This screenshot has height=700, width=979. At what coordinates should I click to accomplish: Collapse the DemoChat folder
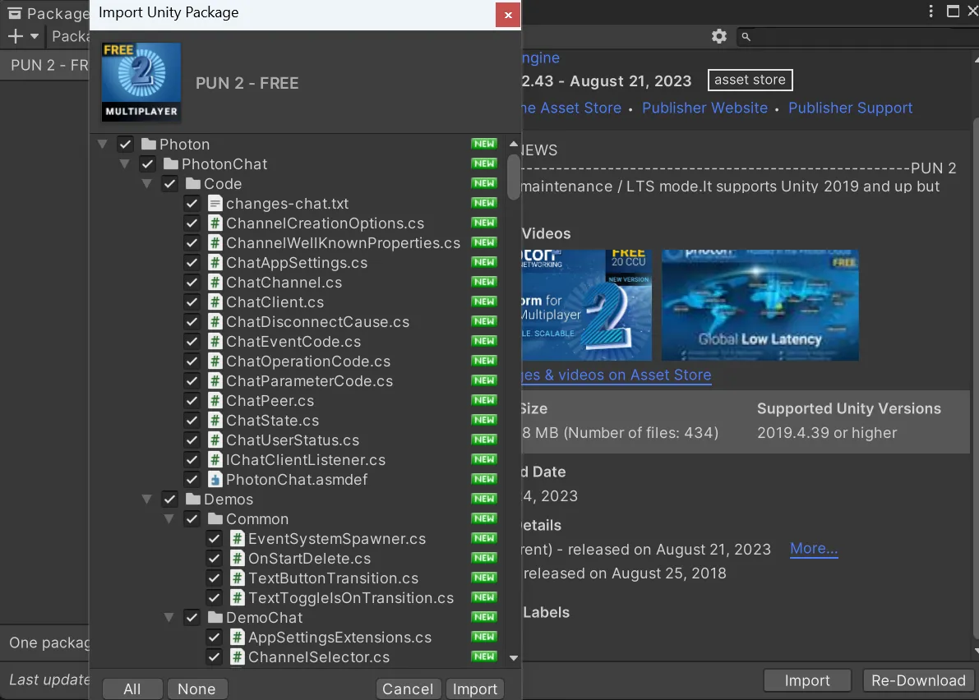point(169,618)
